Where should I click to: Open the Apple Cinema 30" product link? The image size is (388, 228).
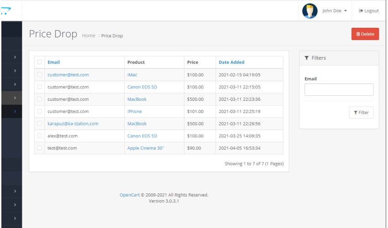(x=146, y=148)
